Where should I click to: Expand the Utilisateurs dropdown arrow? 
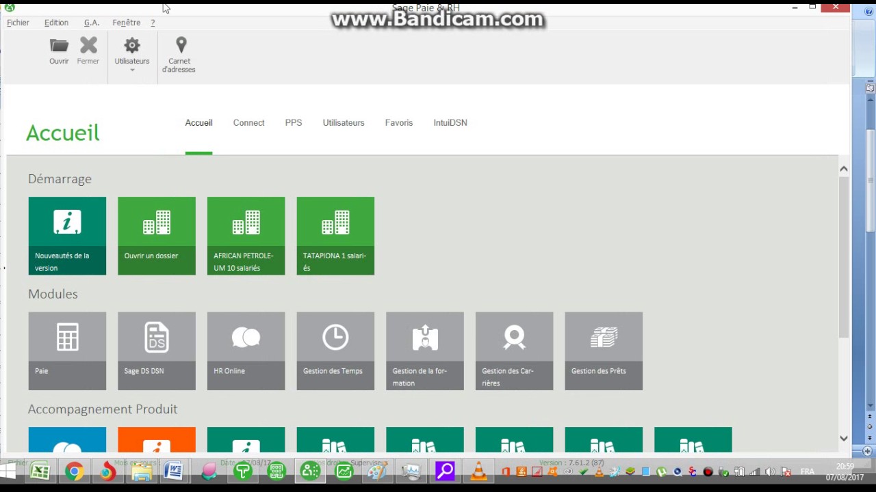pos(132,70)
